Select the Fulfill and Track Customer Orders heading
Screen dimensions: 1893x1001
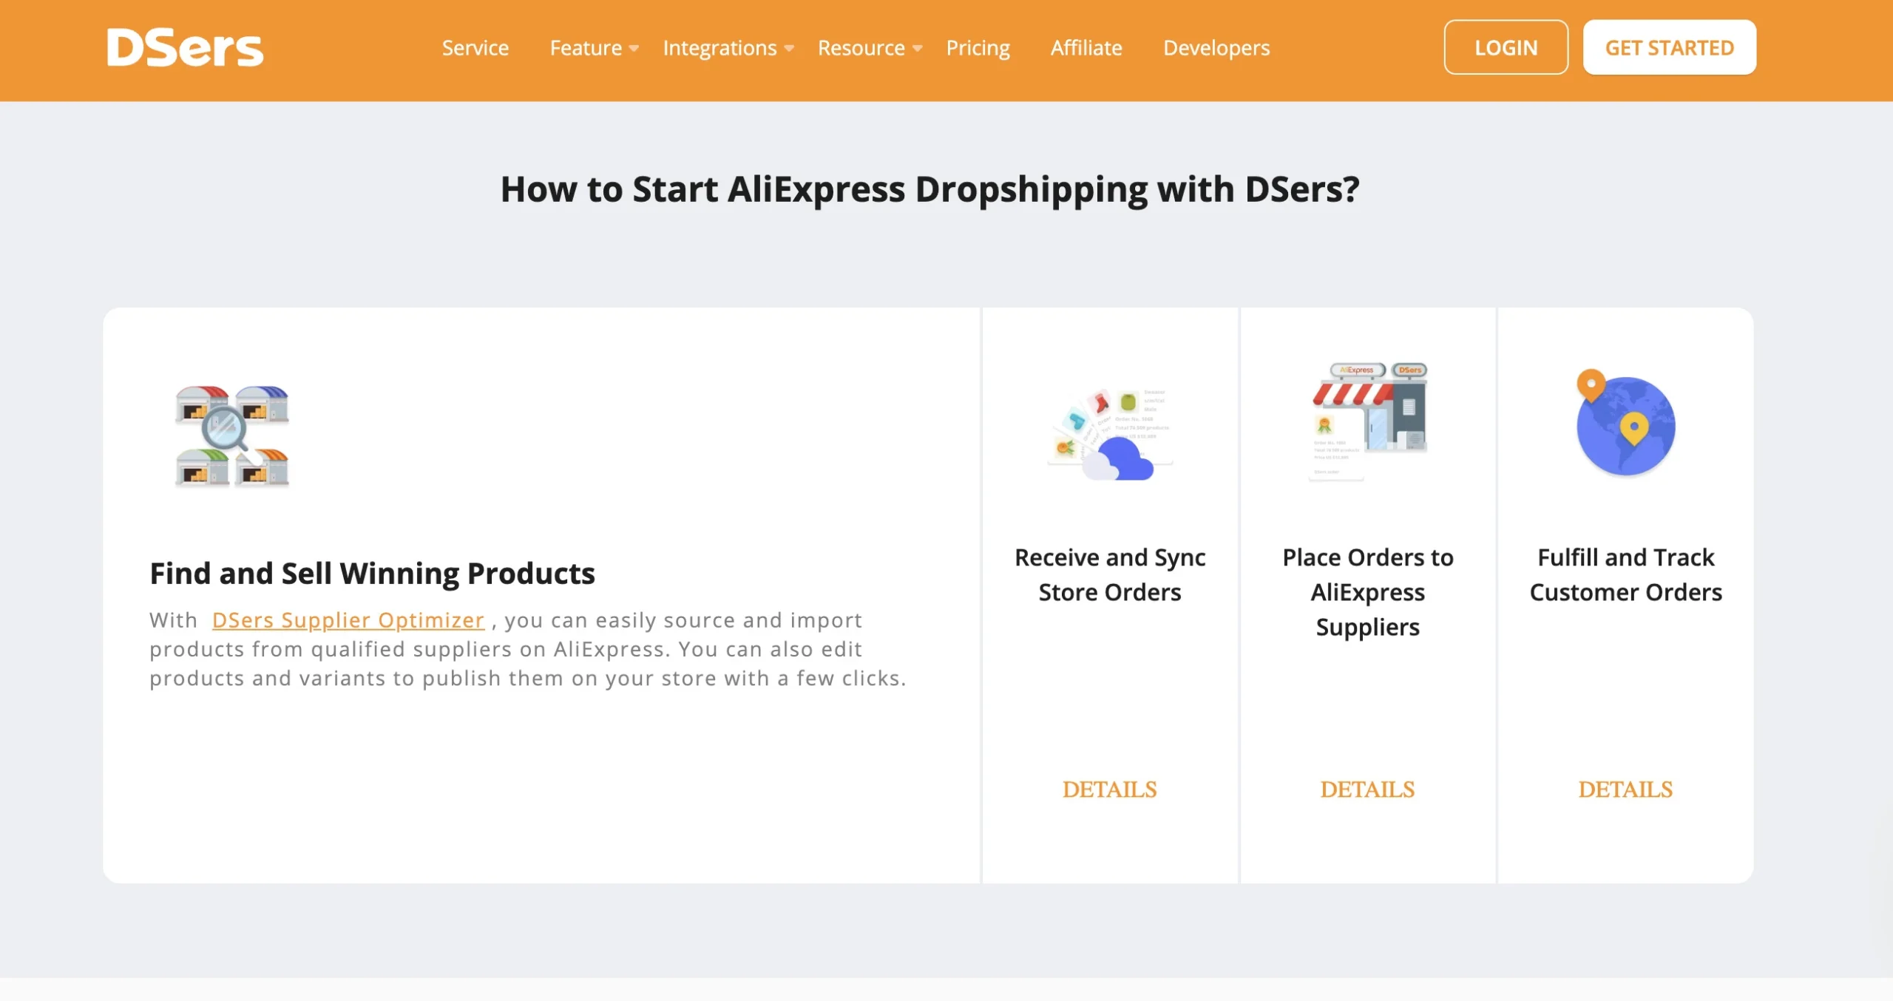[x=1625, y=574]
